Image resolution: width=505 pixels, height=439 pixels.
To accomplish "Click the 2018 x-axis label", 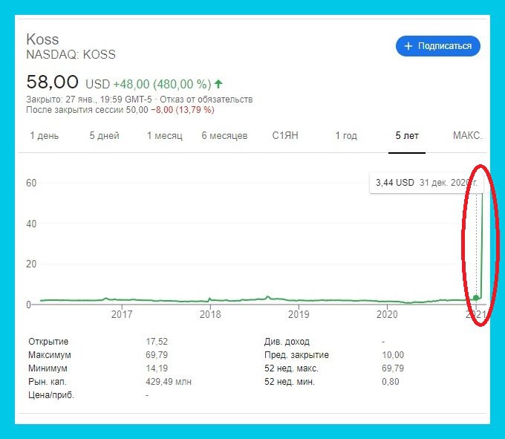I will 210,314.
